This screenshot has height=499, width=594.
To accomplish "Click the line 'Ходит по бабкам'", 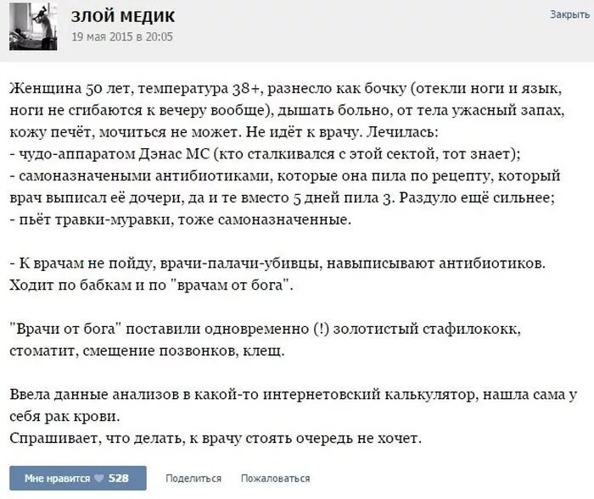I will click(x=151, y=285).
